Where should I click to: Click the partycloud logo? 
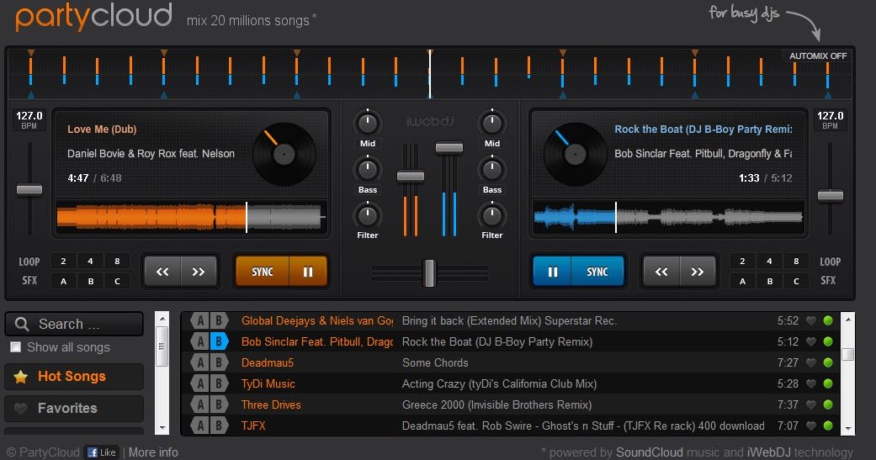point(93,17)
